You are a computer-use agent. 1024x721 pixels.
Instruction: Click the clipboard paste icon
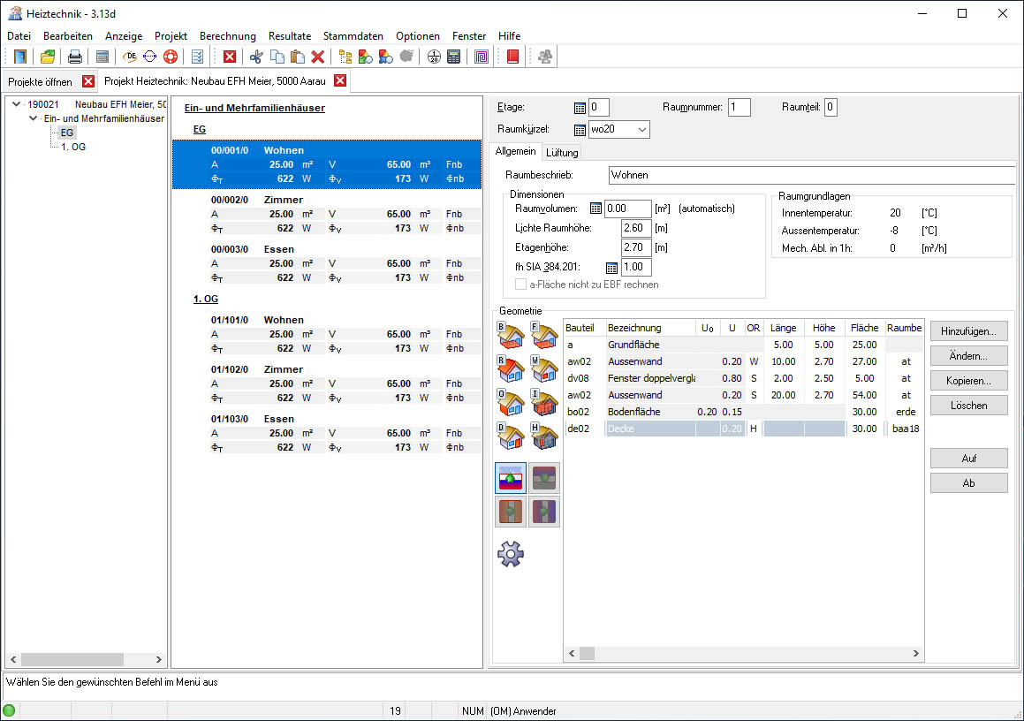tap(298, 57)
